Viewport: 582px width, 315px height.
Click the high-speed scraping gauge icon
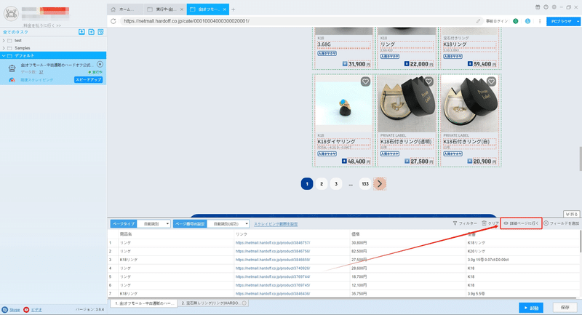pos(12,80)
